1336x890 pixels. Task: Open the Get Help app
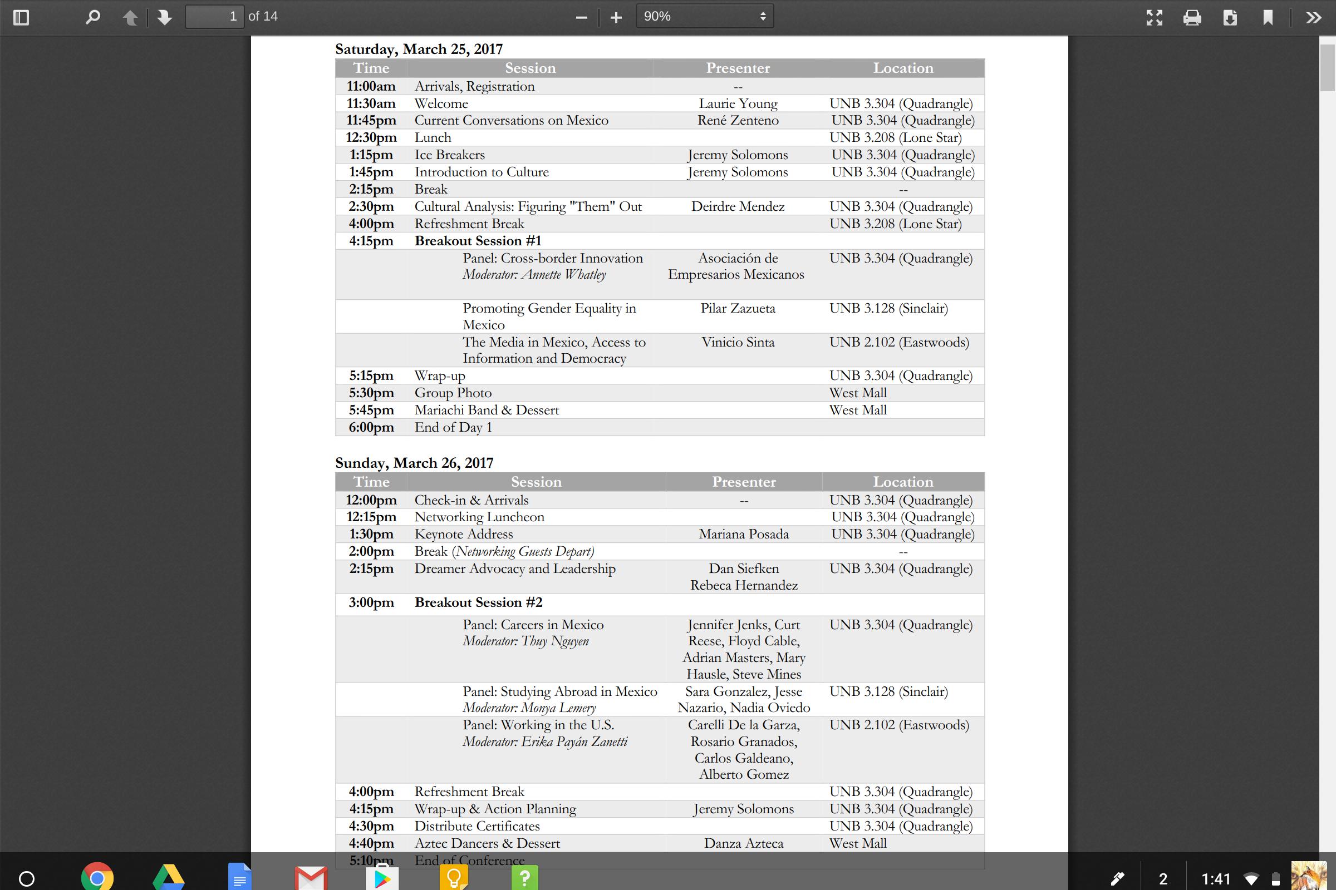click(x=524, y=877)
